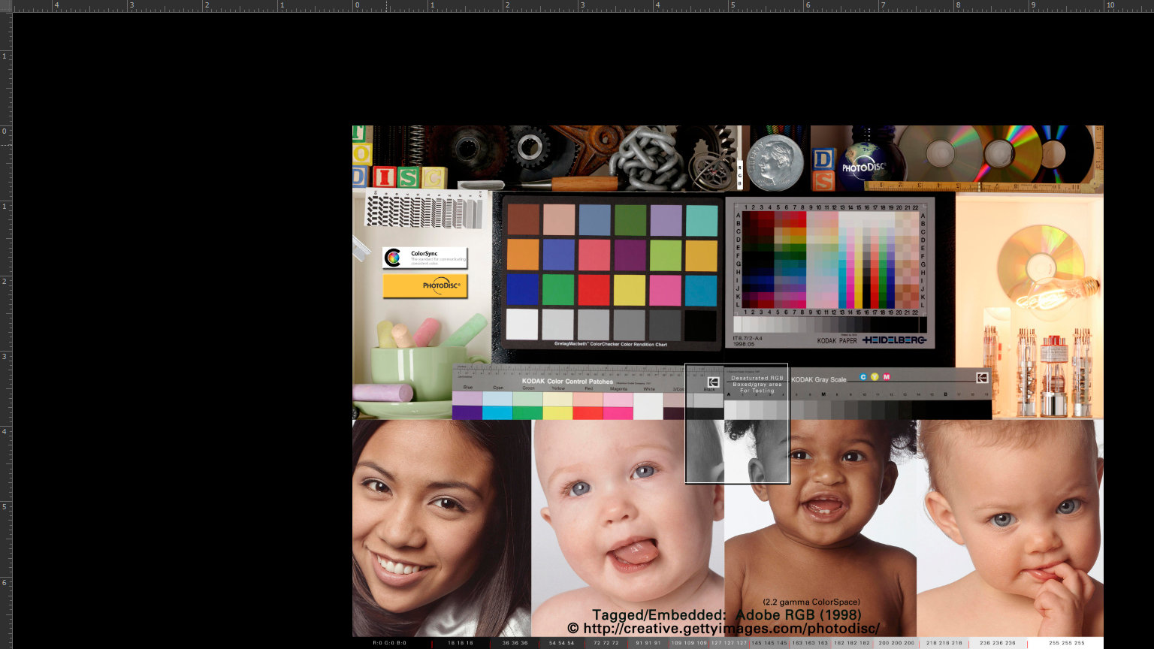This screenshot has width=1154, height=649.
Task: Sample the Kodak Blue control patch
Action: coord(467,412)
